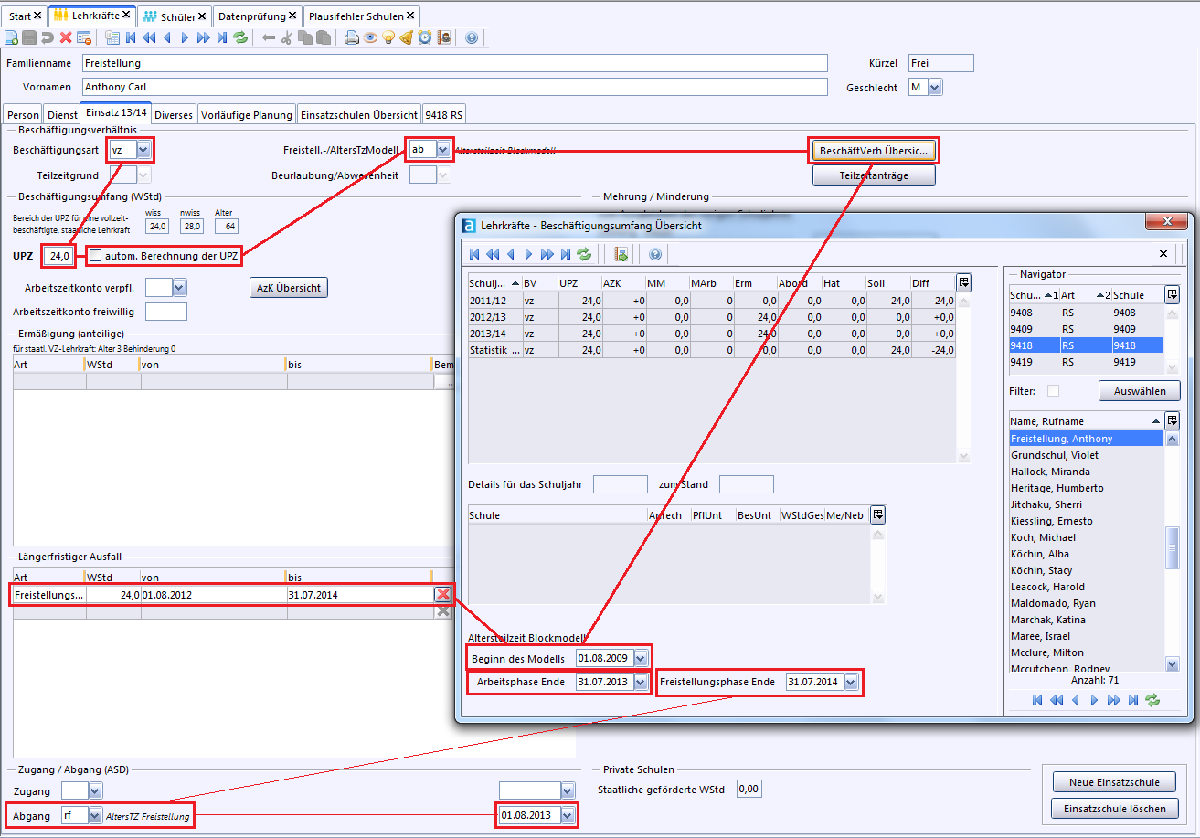The width and height of the screenshot is (1200, 838).
Task: Open the Vorläufige Planung sub-tab
Action: coord(247,114)
